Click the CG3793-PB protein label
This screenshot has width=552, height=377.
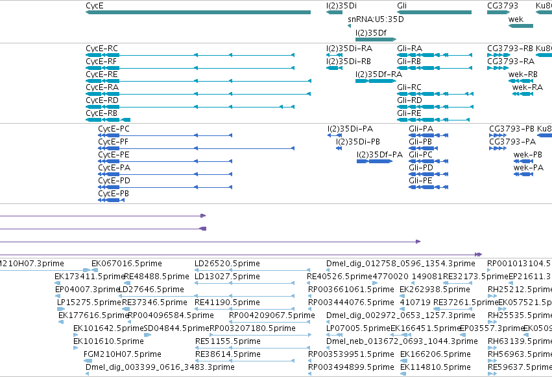tap(512, 129)
